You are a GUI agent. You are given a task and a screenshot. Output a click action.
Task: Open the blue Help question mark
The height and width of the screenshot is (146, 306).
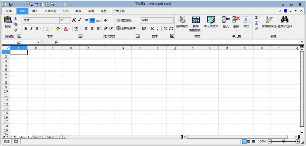point(285,11)
